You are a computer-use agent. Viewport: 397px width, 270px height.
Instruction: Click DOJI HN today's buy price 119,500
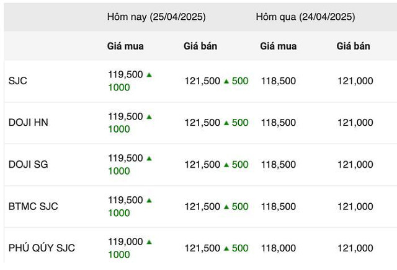125,116
